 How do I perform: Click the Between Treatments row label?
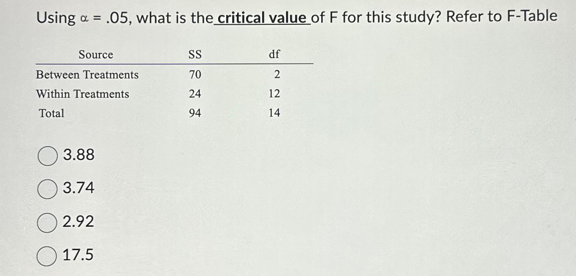(x=87, y=75)
